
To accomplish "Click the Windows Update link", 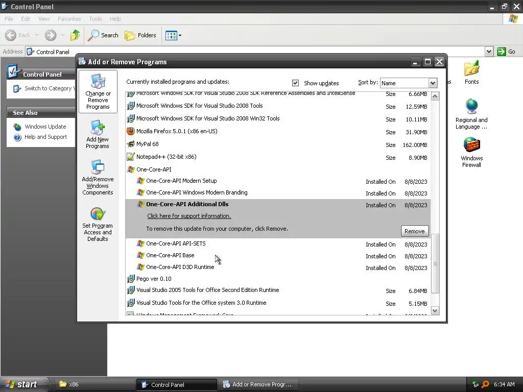I will pyautogui.click(x=45, y=127).
